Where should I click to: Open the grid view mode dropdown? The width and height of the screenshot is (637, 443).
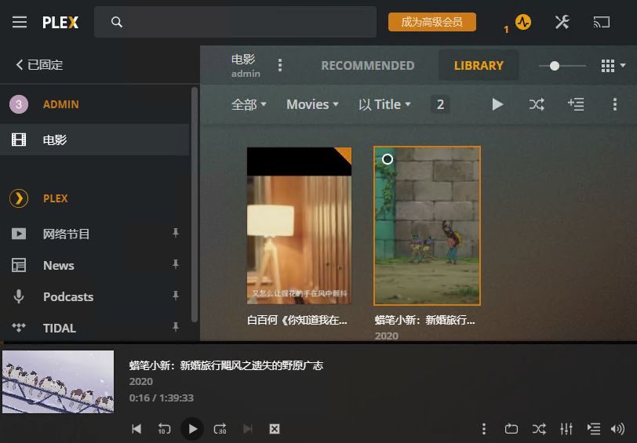(x=613, y=65)
